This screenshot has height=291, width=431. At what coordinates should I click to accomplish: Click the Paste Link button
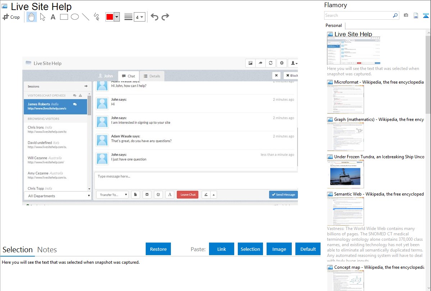click(222, 249)
